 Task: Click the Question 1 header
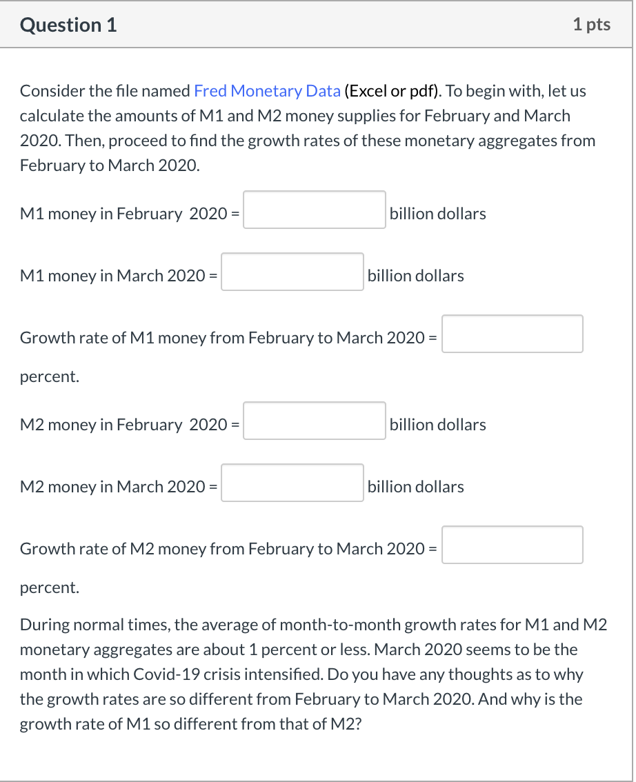click(68, 24)
